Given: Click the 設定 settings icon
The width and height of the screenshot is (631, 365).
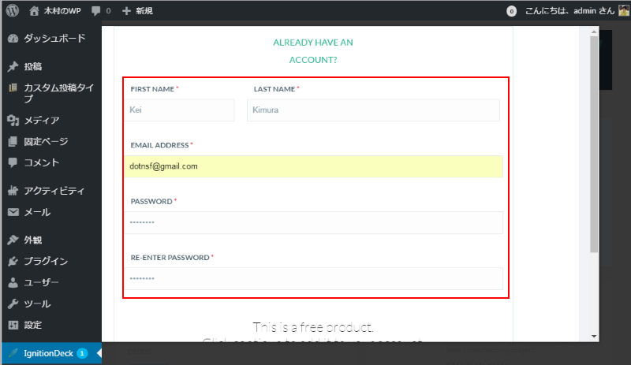Looking at the screenshot, I should pos(13,325).
